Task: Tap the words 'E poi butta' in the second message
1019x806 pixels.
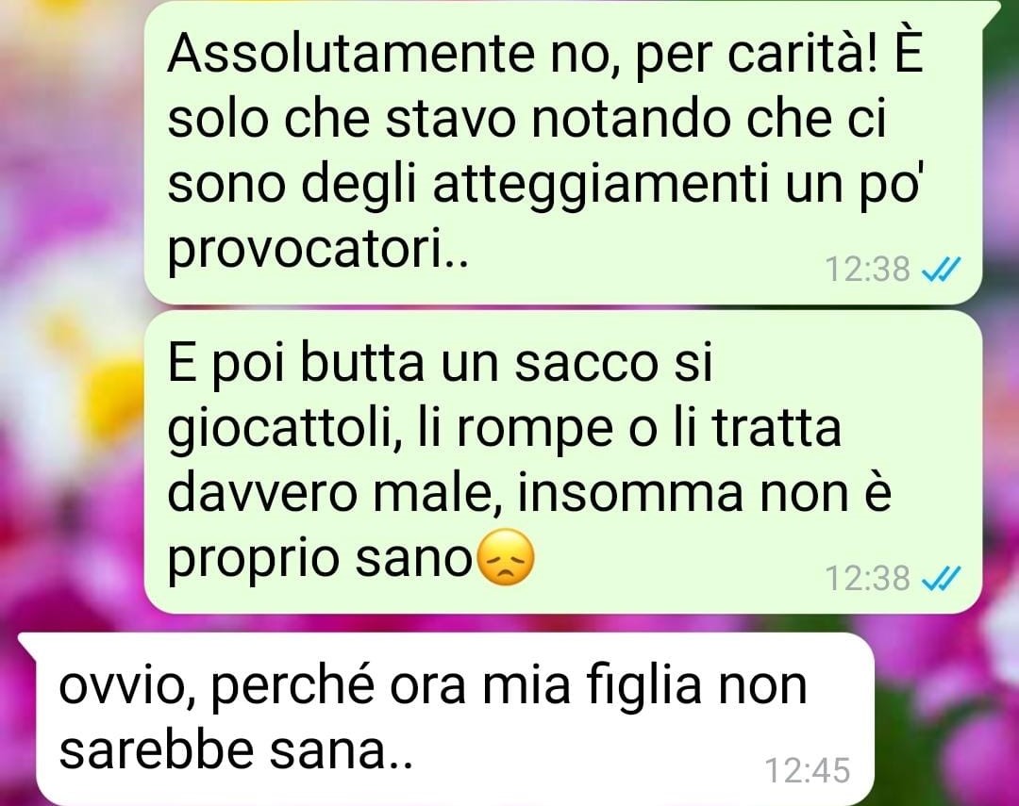Action: (295, 364)
